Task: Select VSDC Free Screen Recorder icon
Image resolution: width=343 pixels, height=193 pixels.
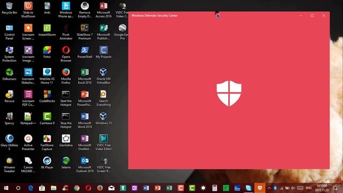Action: (x=103, y=165)
